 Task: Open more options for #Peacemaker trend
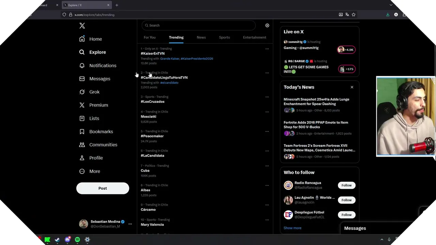[x=267, y=131]
